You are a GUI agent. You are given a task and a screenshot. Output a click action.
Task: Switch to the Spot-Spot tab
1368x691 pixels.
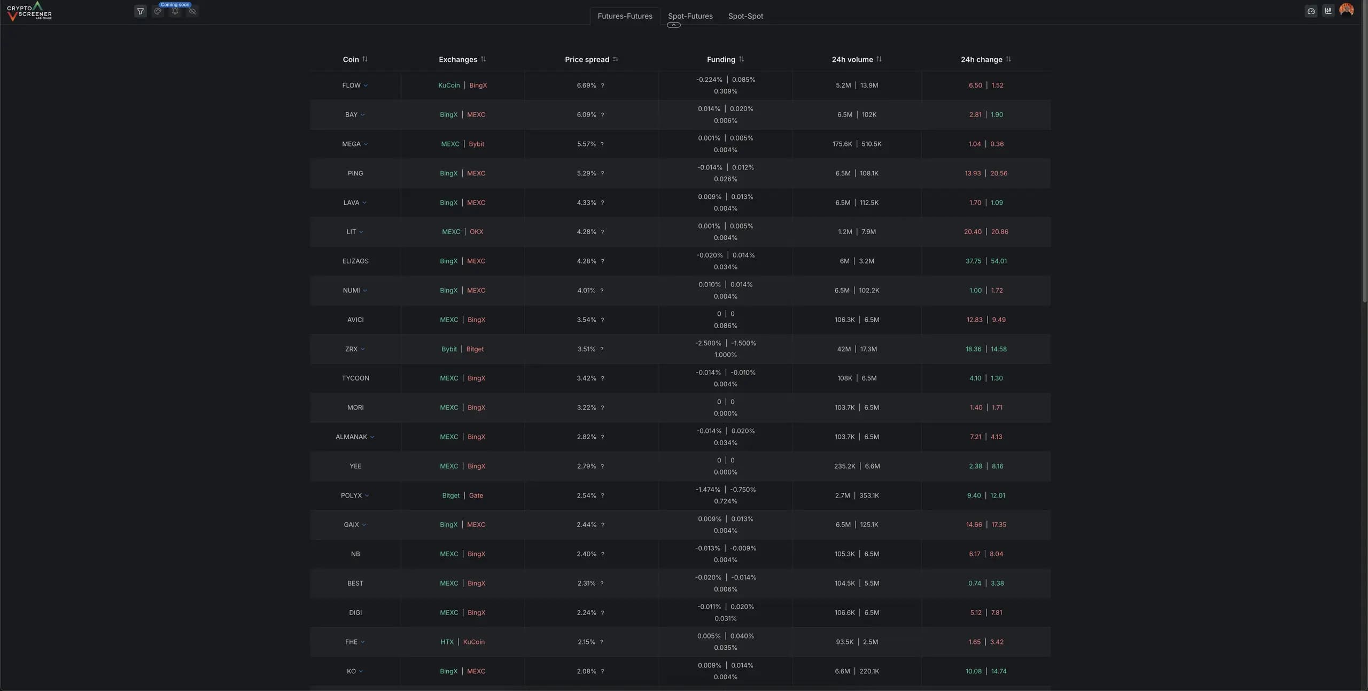pyautogui.click(x=745, y=16)
